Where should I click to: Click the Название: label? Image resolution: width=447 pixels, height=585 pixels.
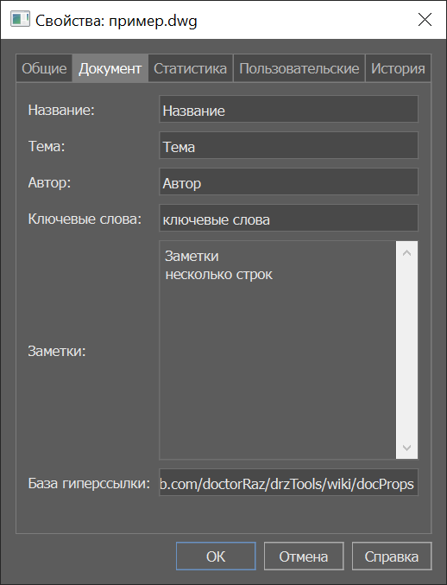(x=61, y=110)
